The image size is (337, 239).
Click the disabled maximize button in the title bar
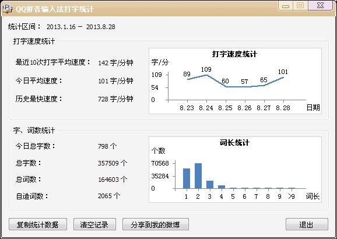click(x=300, y=5)
